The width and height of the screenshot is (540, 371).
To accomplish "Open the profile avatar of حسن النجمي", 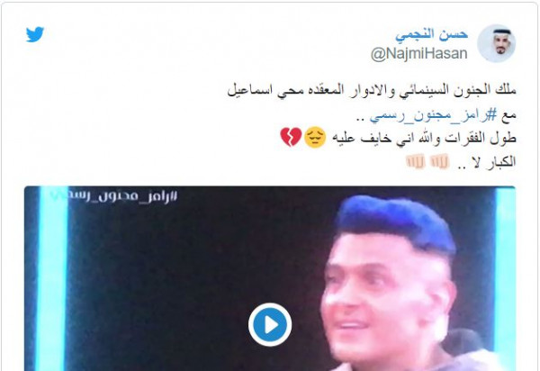I will 496,43.
